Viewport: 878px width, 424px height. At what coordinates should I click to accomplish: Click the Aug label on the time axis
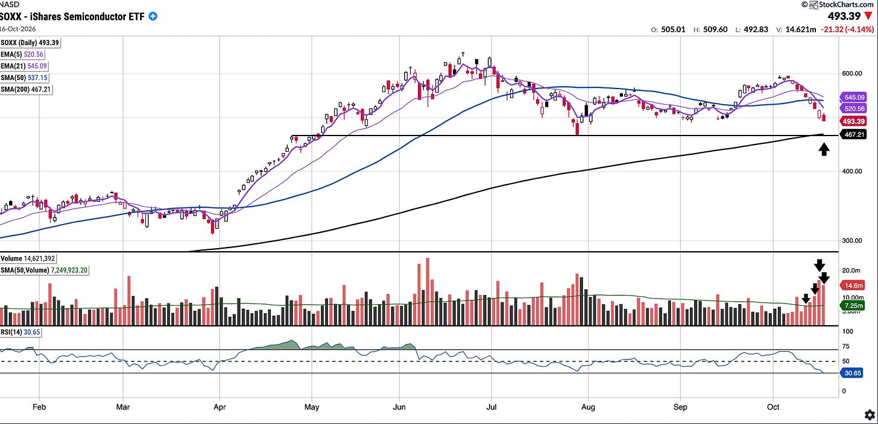589,407
